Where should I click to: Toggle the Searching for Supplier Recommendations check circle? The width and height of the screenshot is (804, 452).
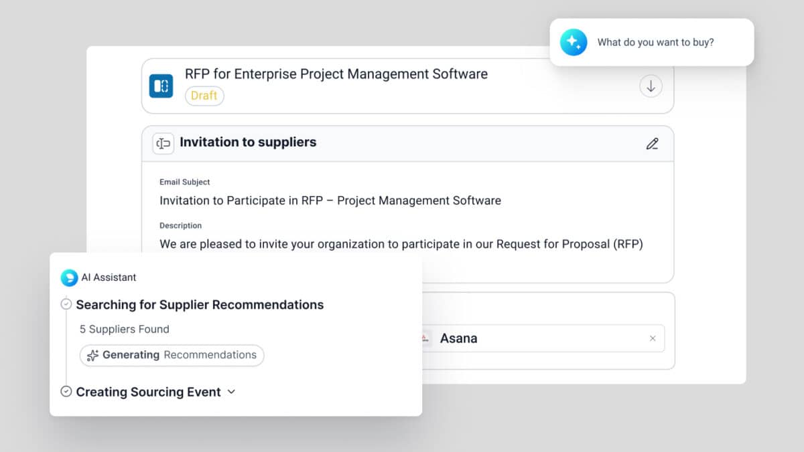tap(66, 305)
